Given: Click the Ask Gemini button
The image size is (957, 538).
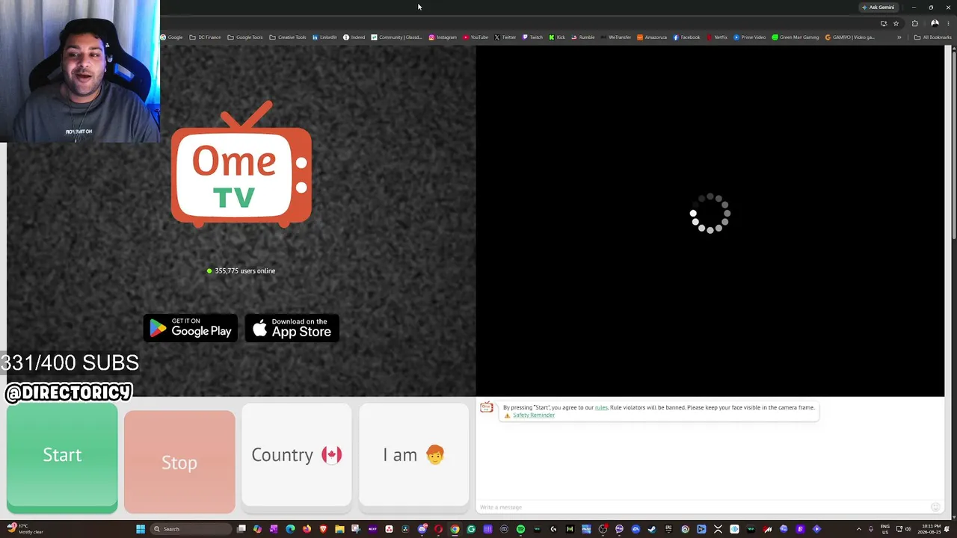Looking at the screenshot, I should pyautogui.click(x=878, y=7).
